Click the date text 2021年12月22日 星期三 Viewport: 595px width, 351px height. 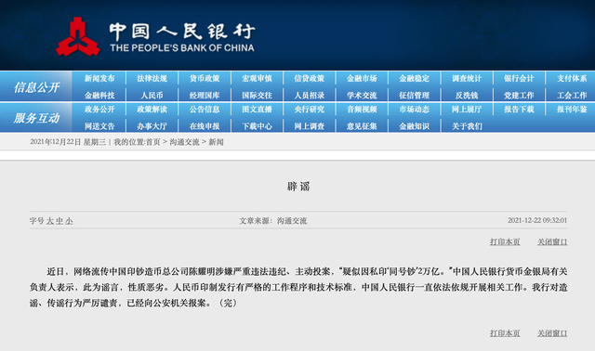point(68,142)
